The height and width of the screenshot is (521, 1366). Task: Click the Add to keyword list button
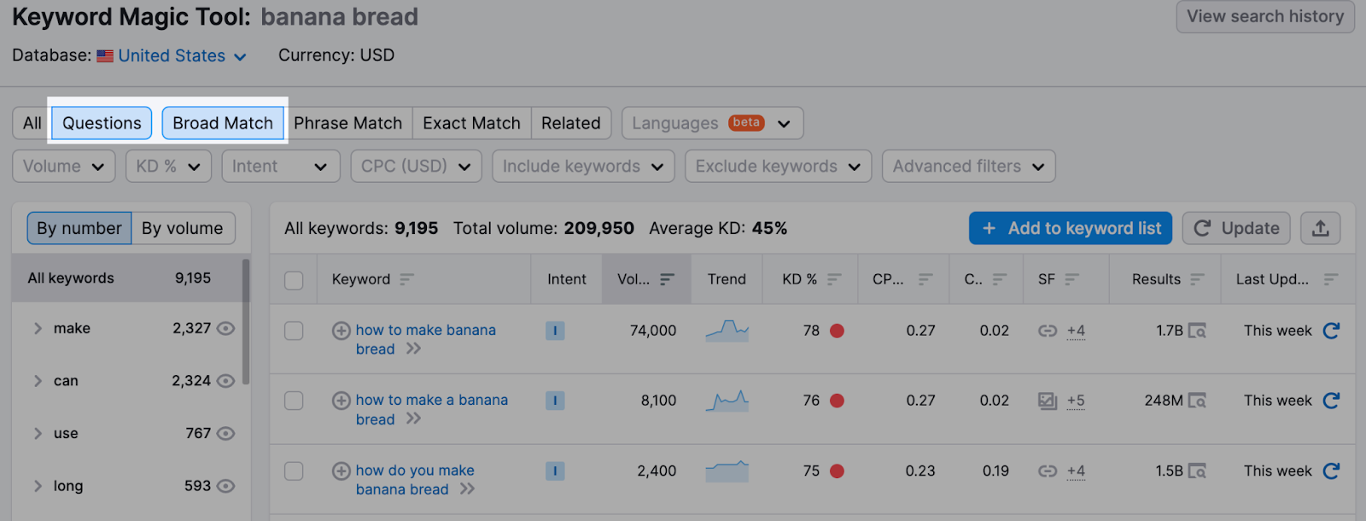point(1071,228)
